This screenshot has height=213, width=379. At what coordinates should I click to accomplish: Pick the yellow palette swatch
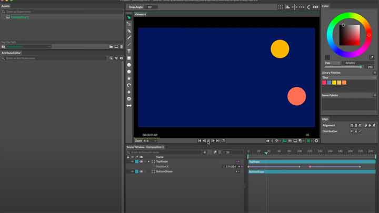(334, 83)
